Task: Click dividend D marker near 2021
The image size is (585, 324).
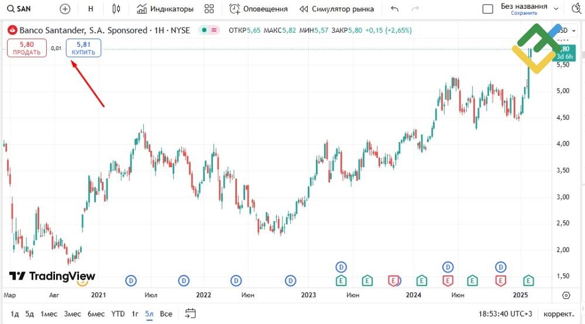Action: (131, 280)
